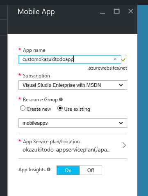Clear the App name field text

click(115, 59)
